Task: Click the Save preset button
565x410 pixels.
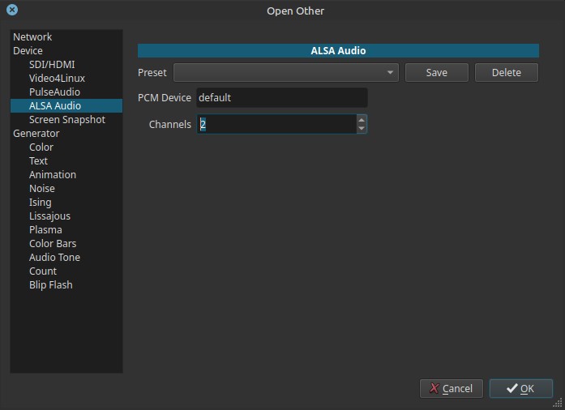Action: [436, 72]
